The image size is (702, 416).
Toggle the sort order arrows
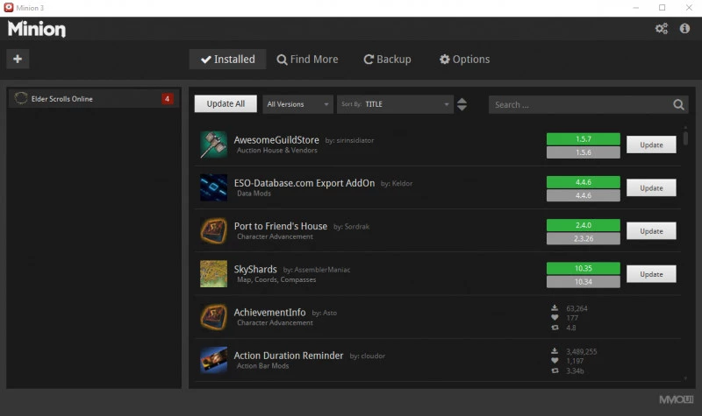click(462, 104)
